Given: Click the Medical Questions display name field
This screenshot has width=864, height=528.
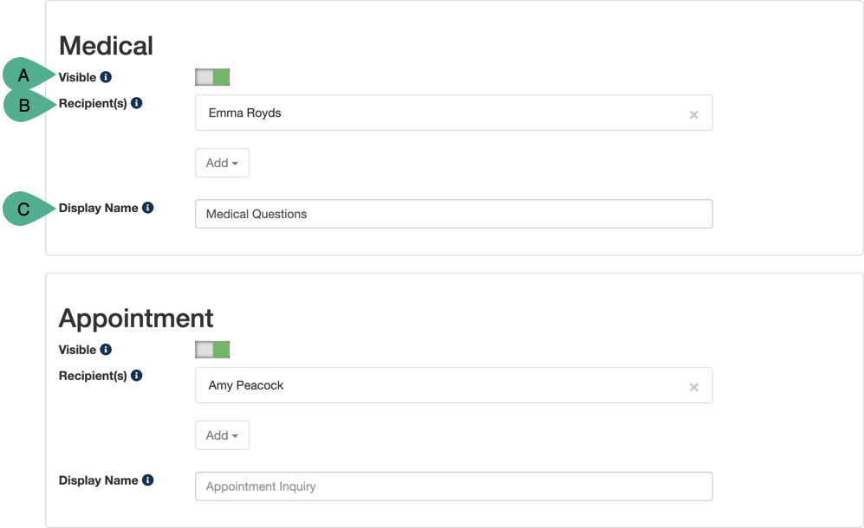Looking at the screenshot, I should [x=453, y=214].
